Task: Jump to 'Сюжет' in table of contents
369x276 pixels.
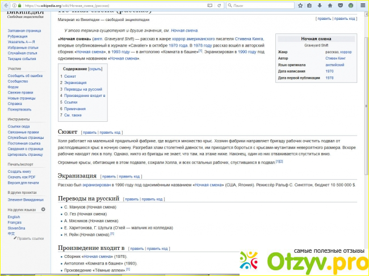Action: point(70,76)
